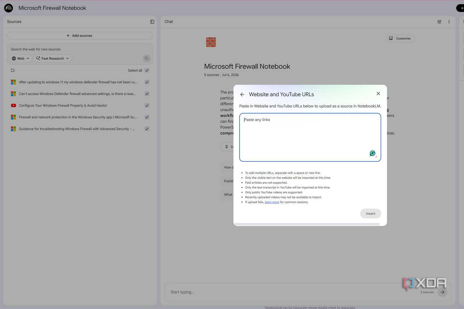Open the Chat three-dot menu
Viewport: 464px width, 309px height.
(x=449, y=22)
